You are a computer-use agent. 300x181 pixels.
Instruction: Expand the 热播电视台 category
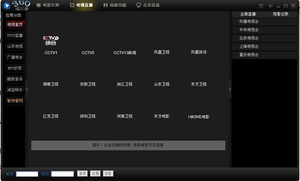[x=264, y=21]
